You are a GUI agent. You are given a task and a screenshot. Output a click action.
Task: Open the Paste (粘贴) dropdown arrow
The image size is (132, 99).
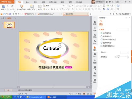(x=5, y=9)
